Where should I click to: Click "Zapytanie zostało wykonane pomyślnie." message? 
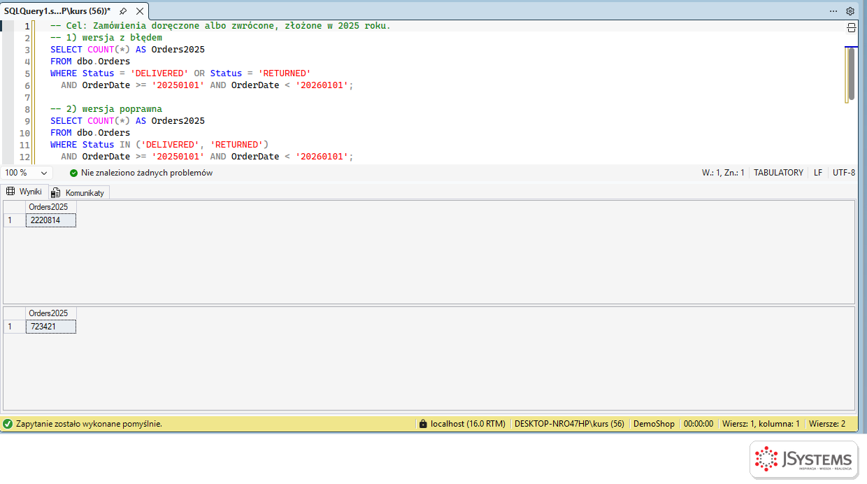click(x=89, y=424)
